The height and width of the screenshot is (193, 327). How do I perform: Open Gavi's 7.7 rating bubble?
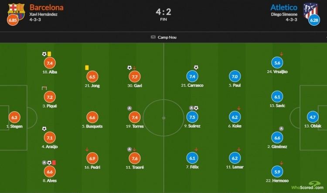pos(135,77)
